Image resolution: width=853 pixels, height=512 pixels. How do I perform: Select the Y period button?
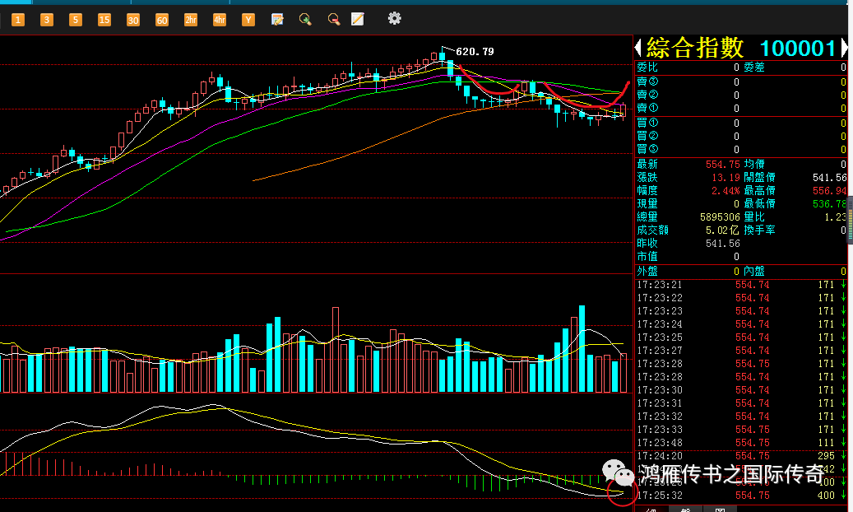pos(248,20)
